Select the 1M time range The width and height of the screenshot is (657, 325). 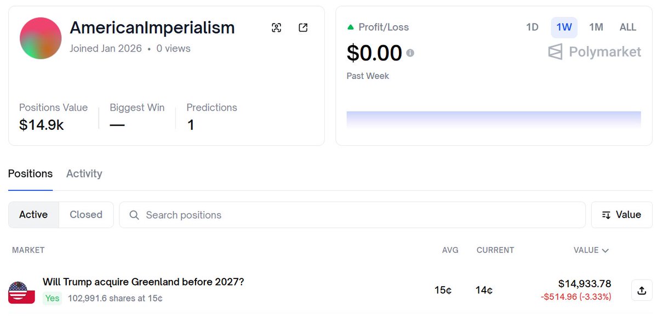[596, 27]
